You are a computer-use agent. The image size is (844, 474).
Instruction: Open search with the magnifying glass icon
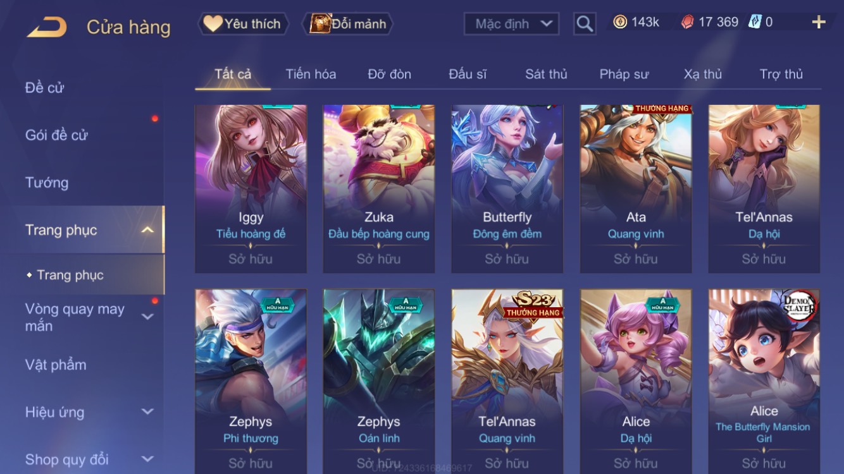585,24
